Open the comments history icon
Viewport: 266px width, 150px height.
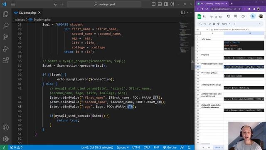236,16
